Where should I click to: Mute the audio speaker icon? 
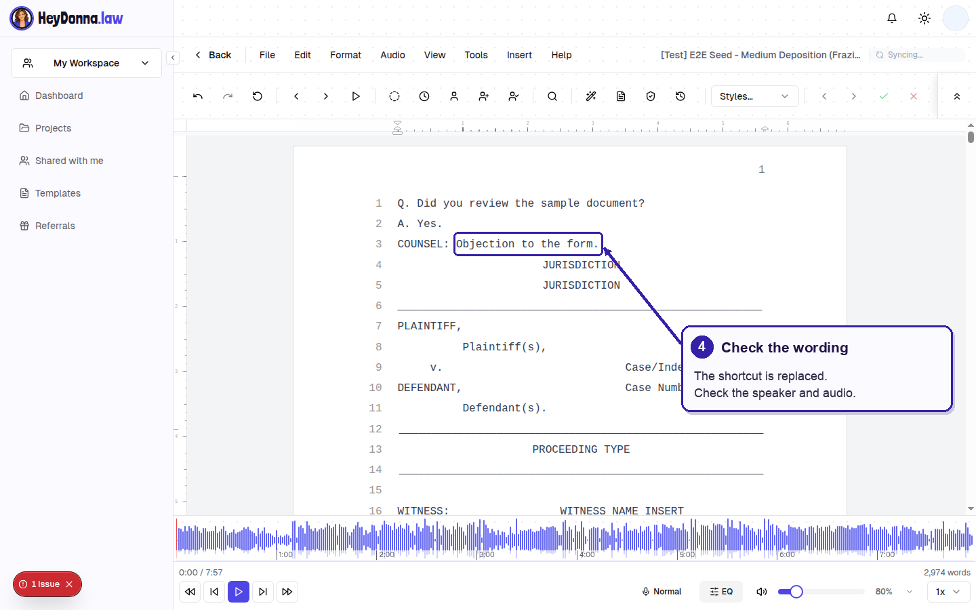762,592
